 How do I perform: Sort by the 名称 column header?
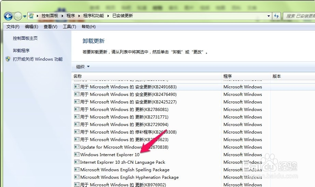pyautogui.click(x=146, y=76)
